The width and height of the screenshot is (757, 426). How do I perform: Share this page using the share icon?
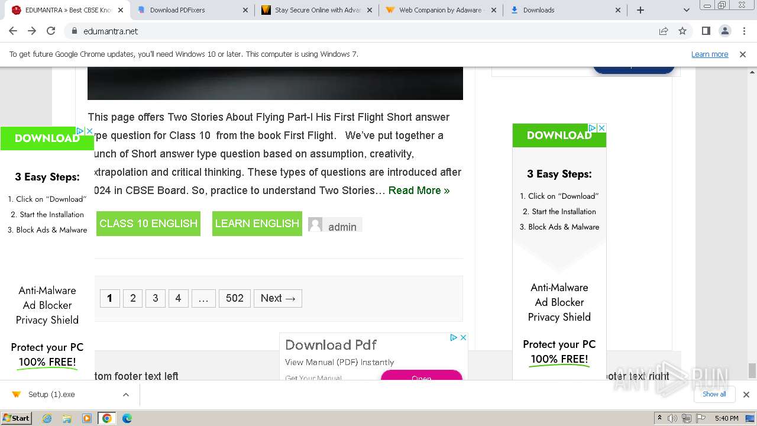coord(664,31)
